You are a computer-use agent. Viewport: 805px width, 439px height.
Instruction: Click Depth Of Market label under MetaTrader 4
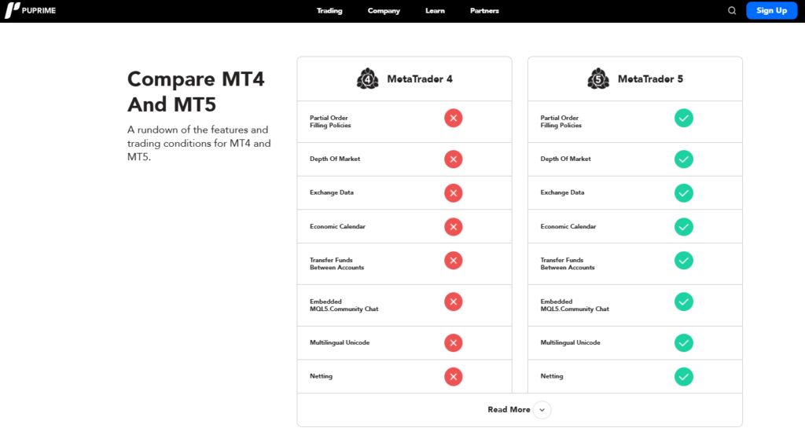(335, 159)
